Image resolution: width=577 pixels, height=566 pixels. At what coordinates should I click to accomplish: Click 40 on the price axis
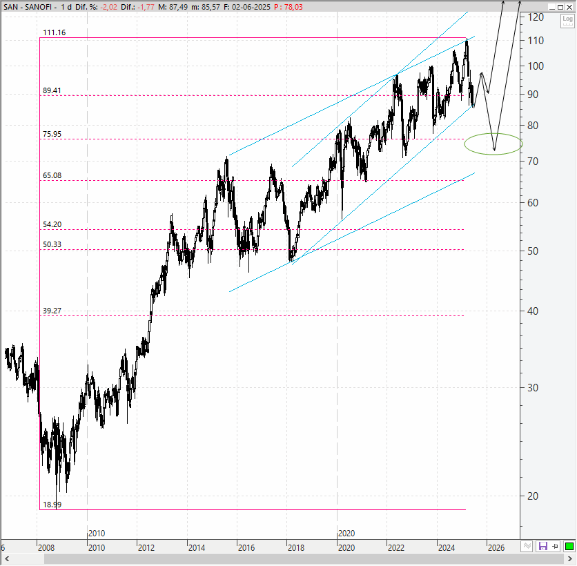pos(533,311)
